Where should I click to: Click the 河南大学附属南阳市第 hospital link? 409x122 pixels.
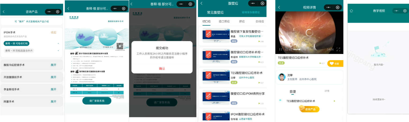point(251,36)
